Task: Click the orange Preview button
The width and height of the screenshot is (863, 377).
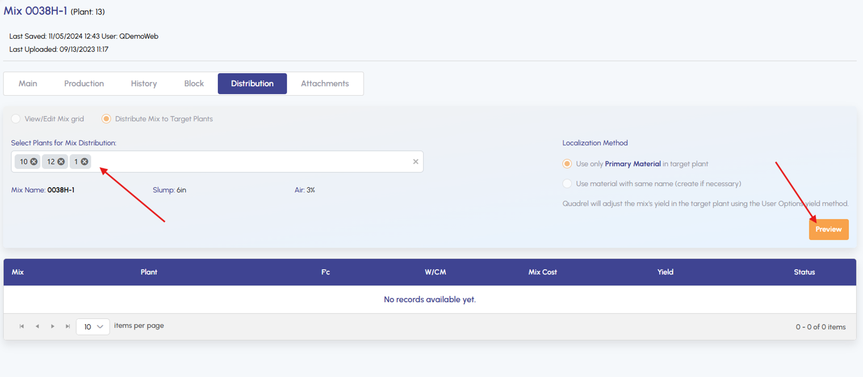Action: point(828,229)
